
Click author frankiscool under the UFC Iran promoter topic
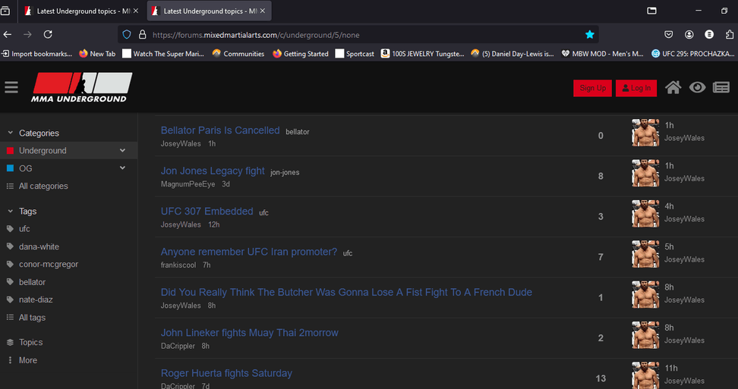click(x=178, y=265)
